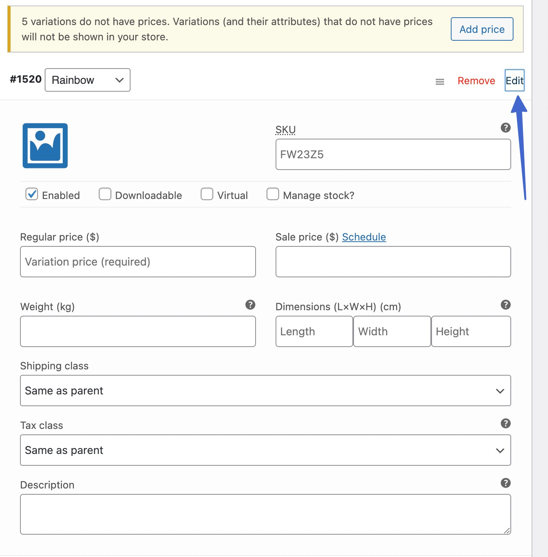Click the Dimensions help question mark icon
Image resolution: width=548 pixels, height=557 pixels.
[505, 305]
